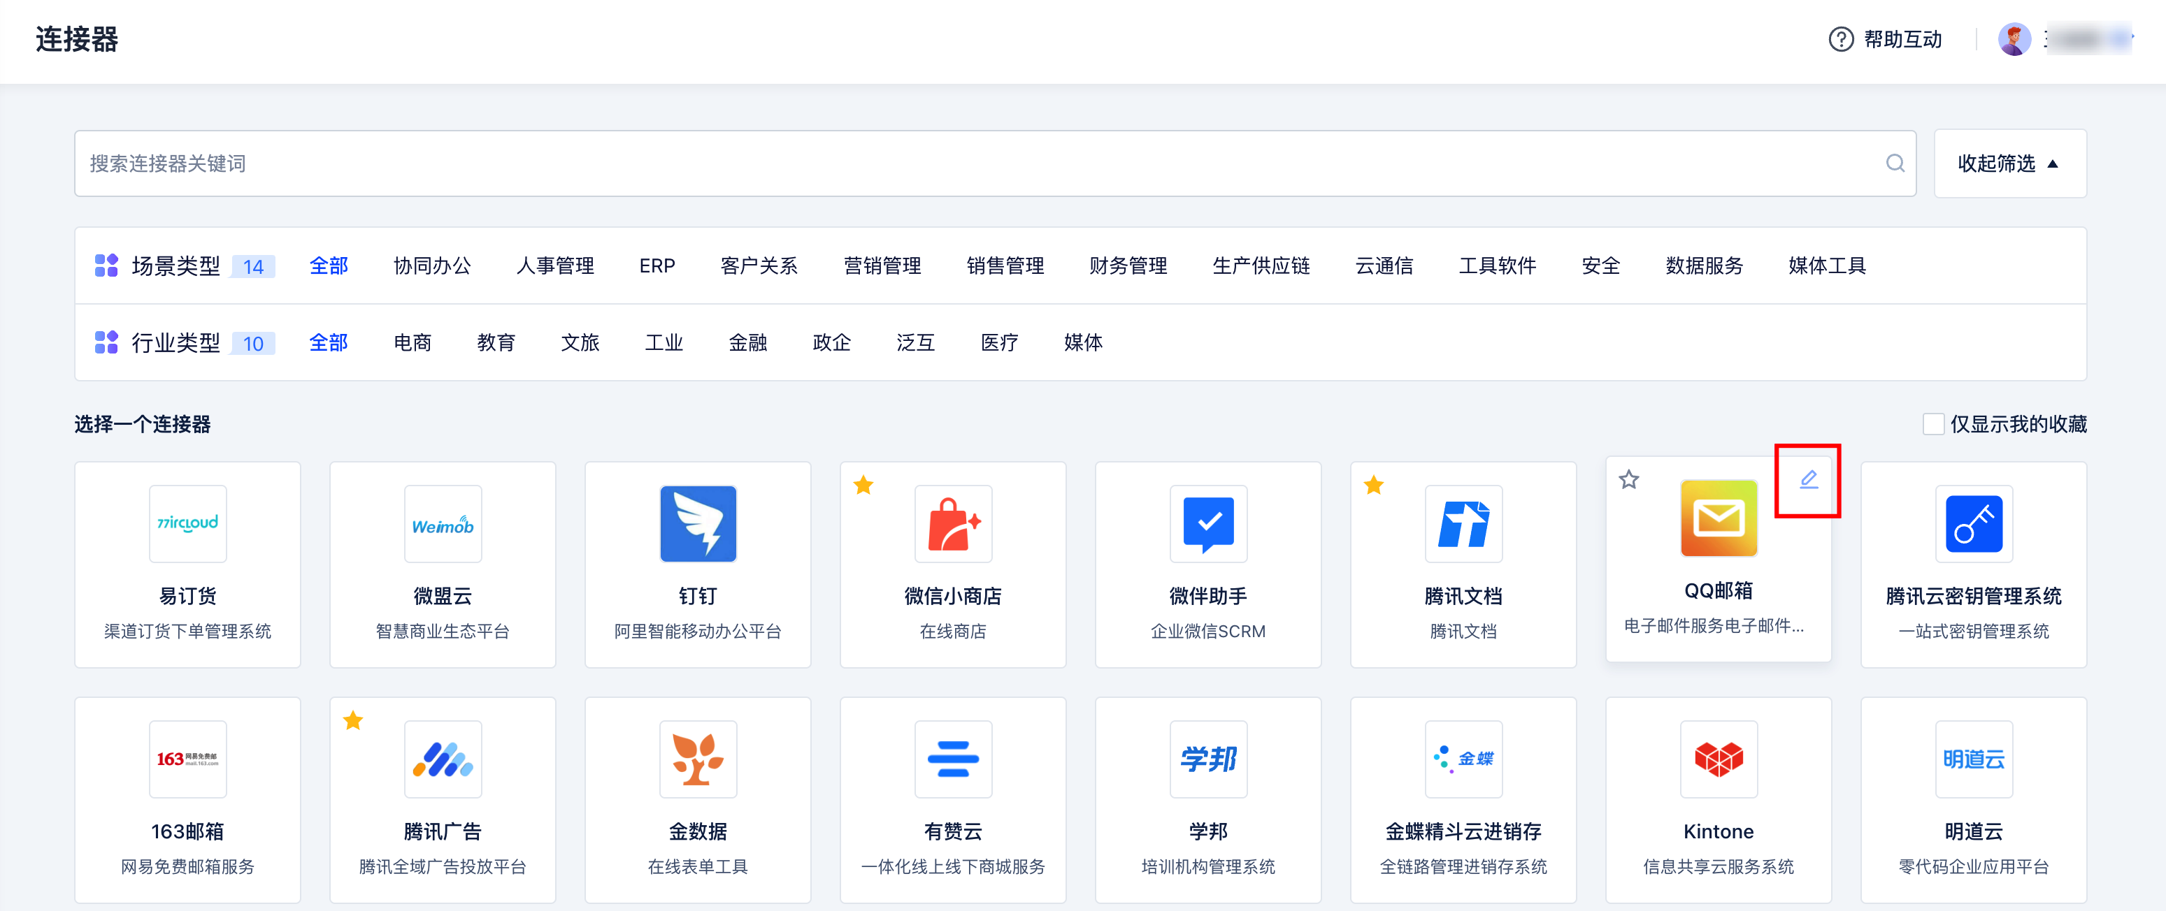Viewport: 2166px width, 911px height.
Task: Click the 易订货 card title text
Action: (187, 596)
